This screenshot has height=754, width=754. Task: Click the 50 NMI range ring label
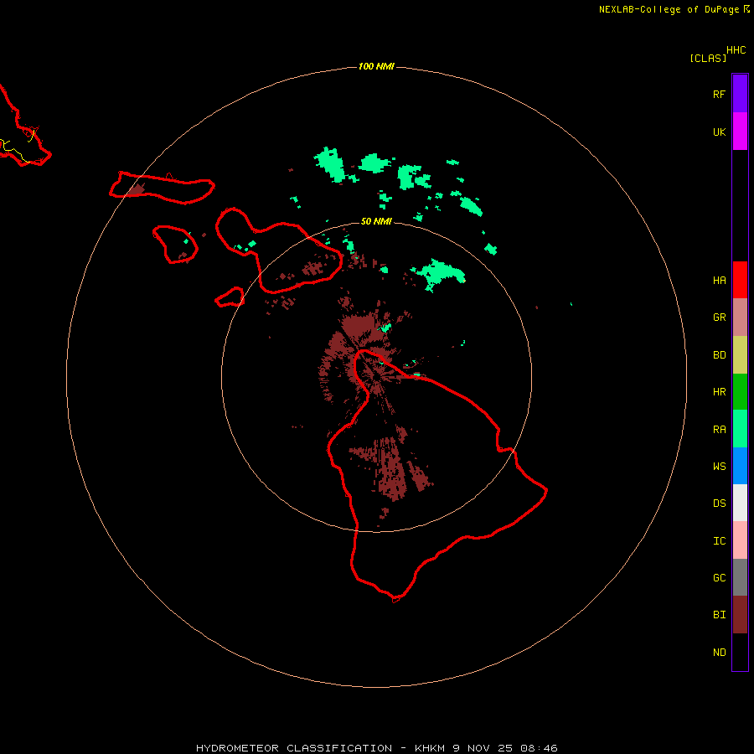pyautogui.click(x=376, y=221)
